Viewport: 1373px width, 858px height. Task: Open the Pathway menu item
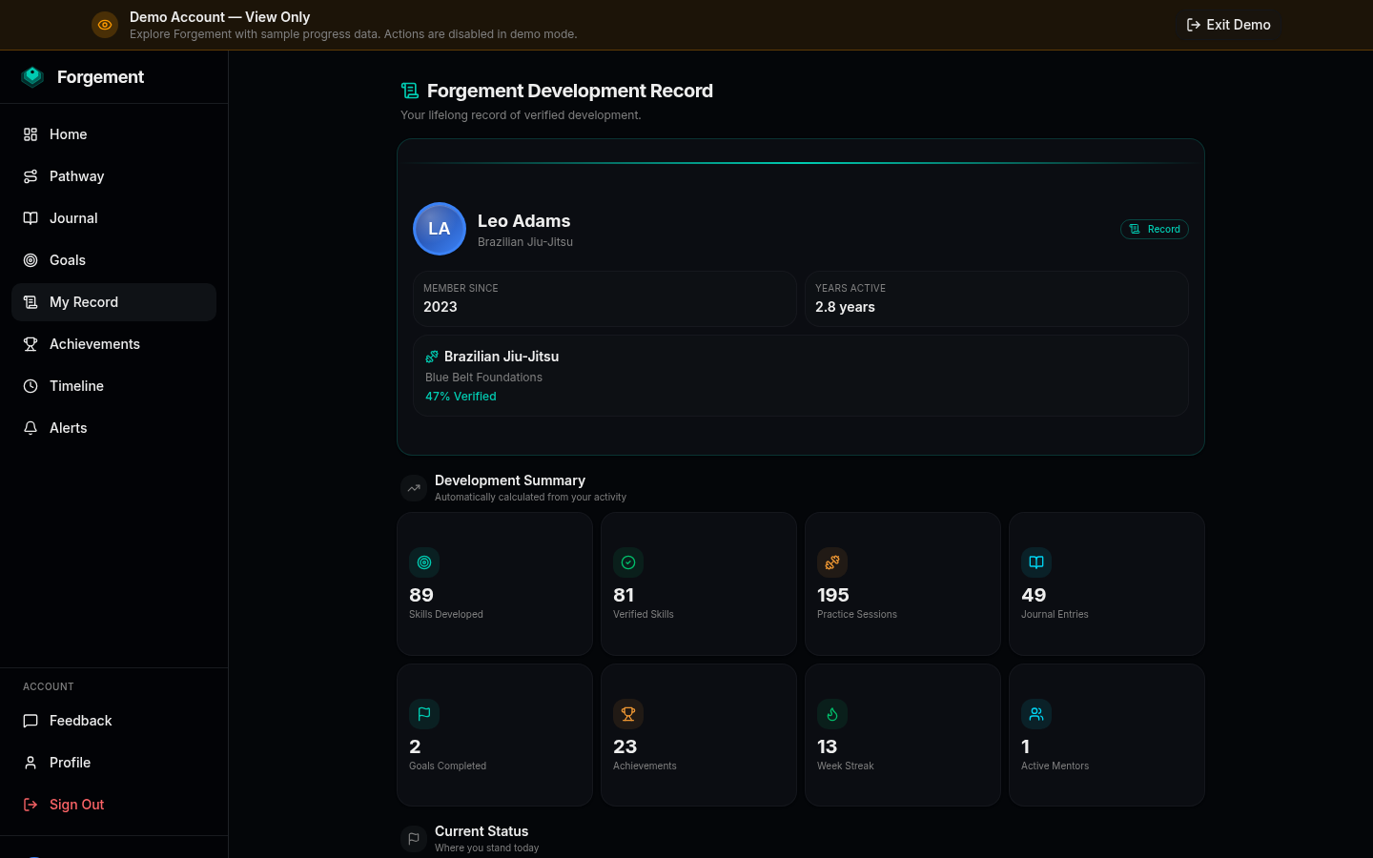pos(113,176)
